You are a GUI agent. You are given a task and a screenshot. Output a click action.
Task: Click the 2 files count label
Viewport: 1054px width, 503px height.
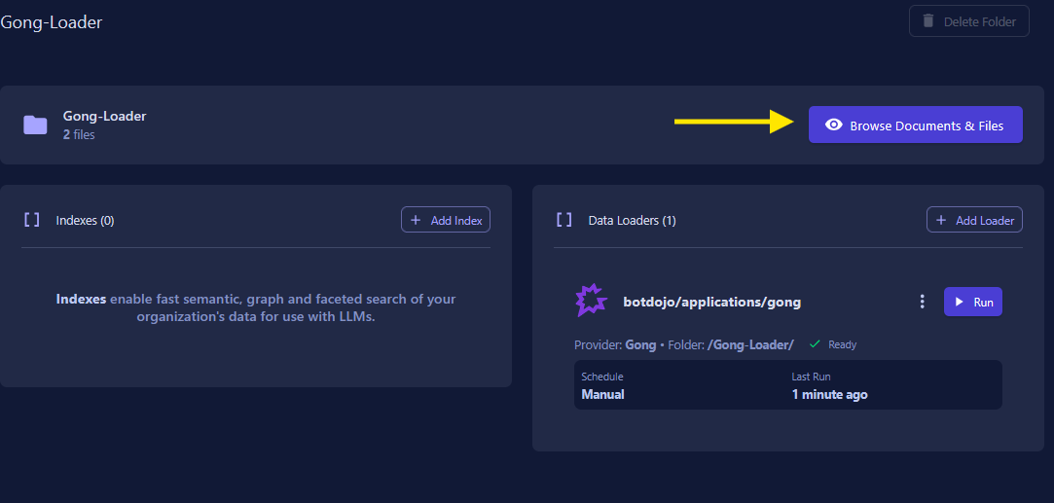pos(79,135)
